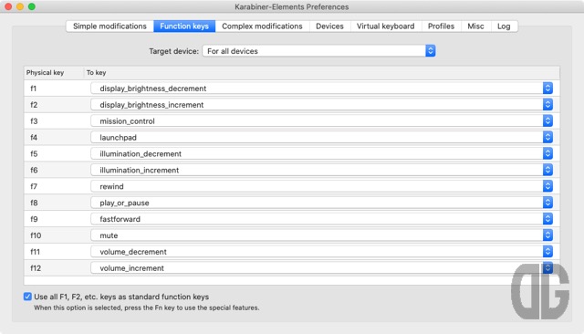This screenshot has height=334, width=584.
Task: Toggle Use all F1, F2 as standard function keys
Action: pos(27,297)
